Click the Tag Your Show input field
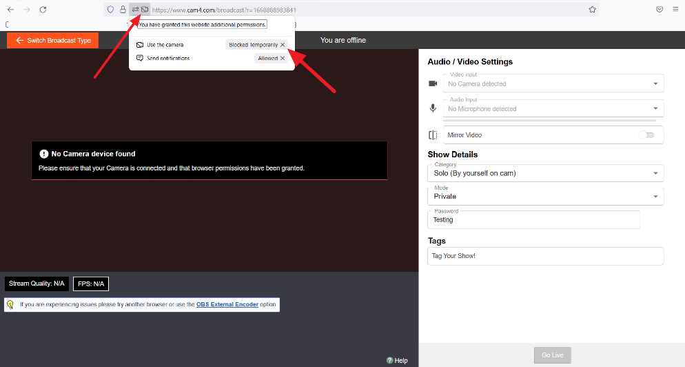This screenshot has height=367, width=685. [x=545, y=256]
